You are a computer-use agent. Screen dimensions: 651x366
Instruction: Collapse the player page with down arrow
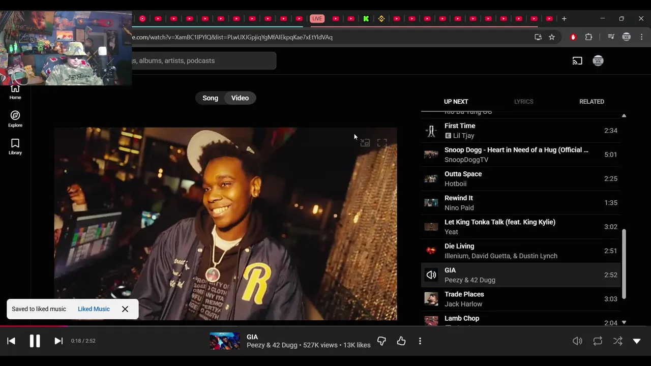(637, 341)
